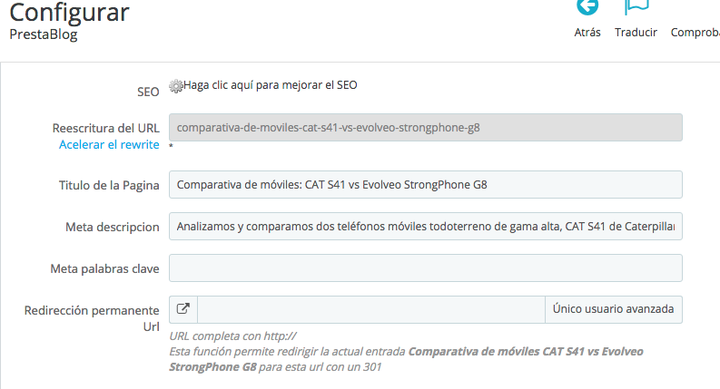This screenshot has width=720, height=389.
Task: Click the Atrás text label
Action: [x=587, y=32]
